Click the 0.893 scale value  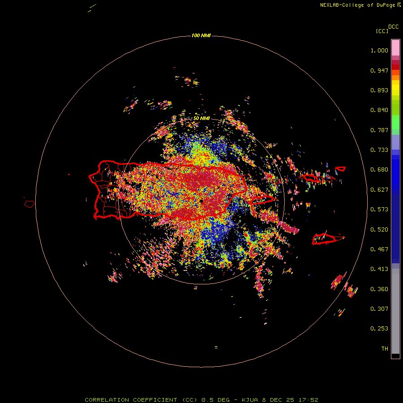point(379,90)
